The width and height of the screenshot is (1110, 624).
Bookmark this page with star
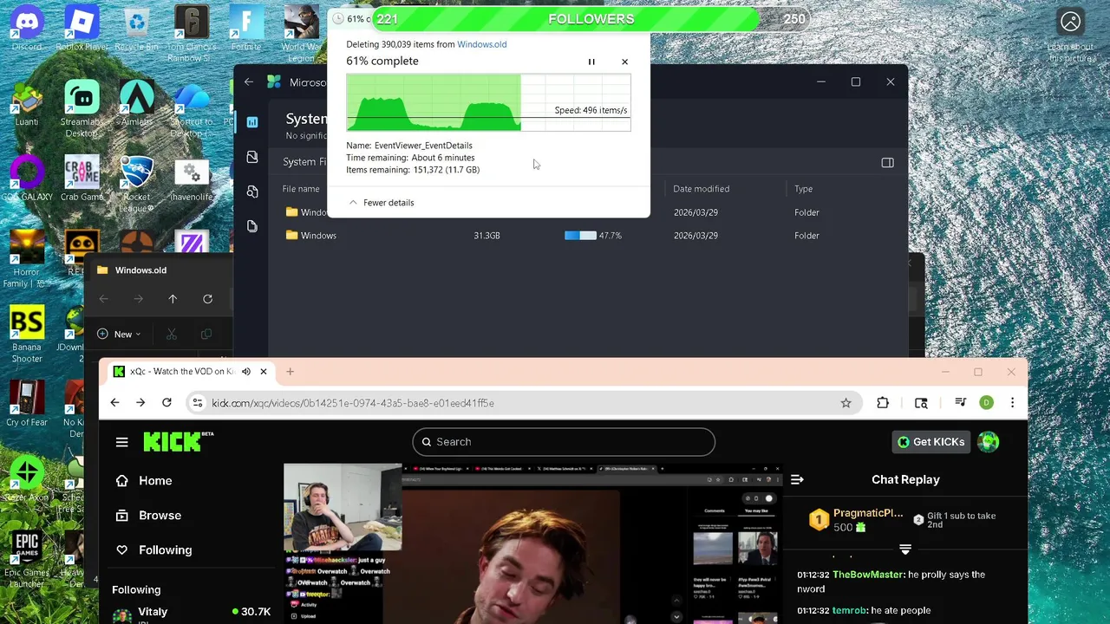click(846, 403)
